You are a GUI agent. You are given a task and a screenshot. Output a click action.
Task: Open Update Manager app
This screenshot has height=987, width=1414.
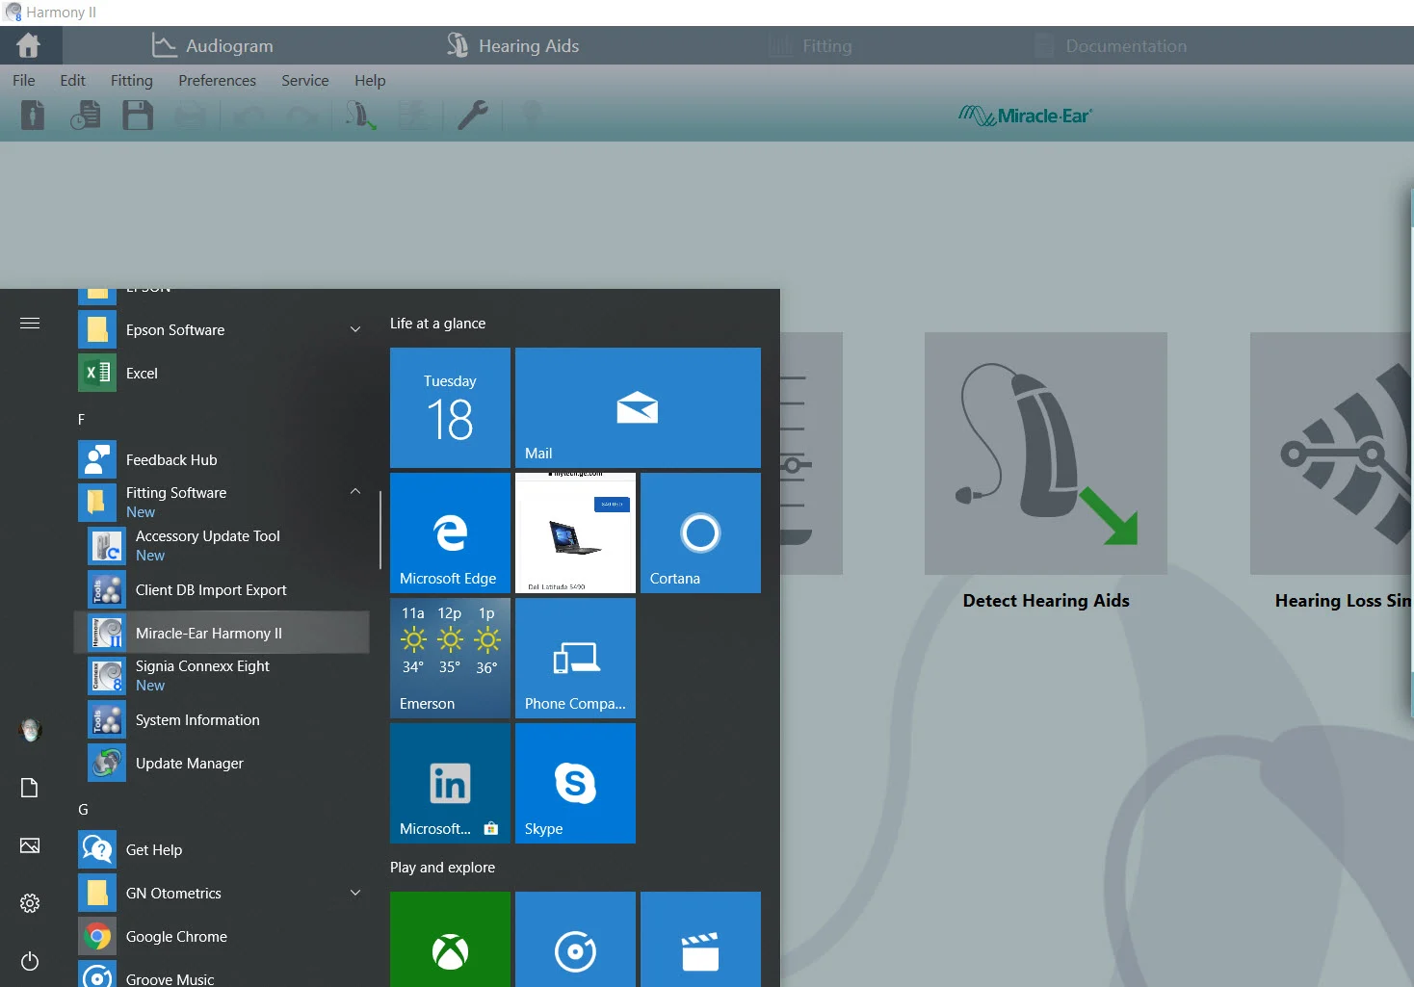click(x=222, y=763)
